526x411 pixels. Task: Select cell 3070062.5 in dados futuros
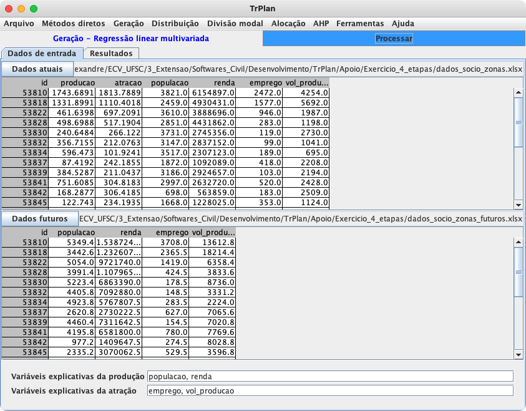click(119, 352)
